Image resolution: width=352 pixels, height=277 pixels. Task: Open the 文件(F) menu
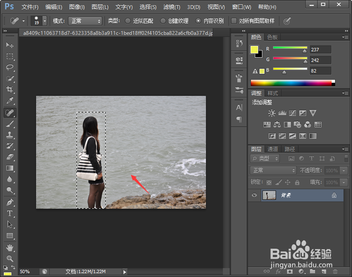click(x=30, y=7)
